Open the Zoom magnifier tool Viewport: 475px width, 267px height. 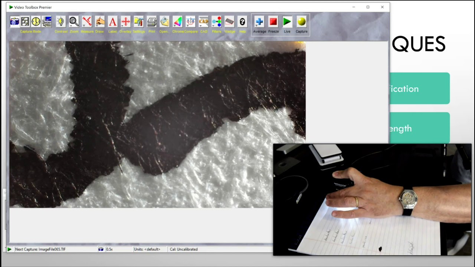click(x=73, y=22)
